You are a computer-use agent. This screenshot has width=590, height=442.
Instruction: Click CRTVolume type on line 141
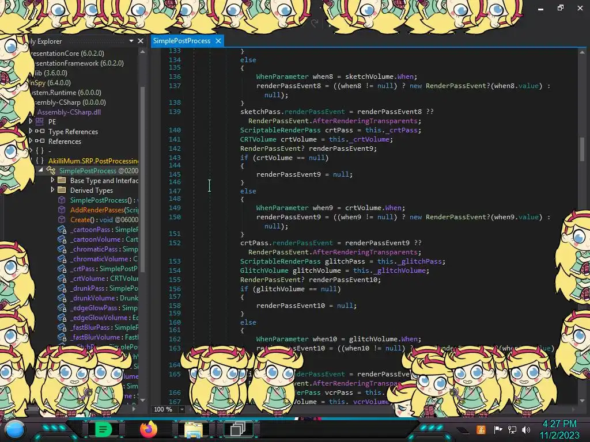point(258,139)
